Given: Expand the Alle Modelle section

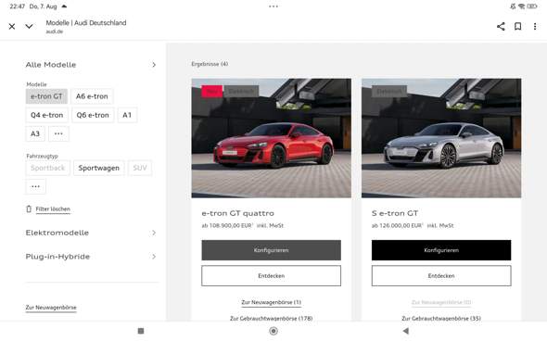Looking at the screenshot, I should click(x=91, y=65).
